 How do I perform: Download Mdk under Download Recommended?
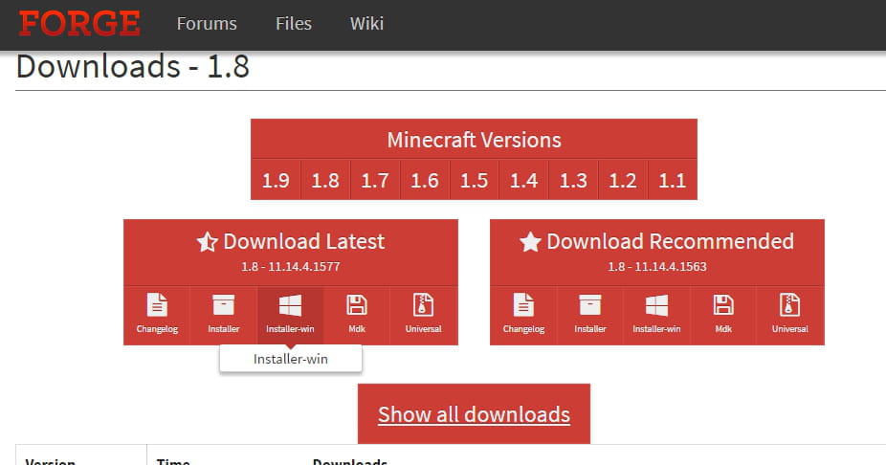pyautogui.click(x=723, y=316)
